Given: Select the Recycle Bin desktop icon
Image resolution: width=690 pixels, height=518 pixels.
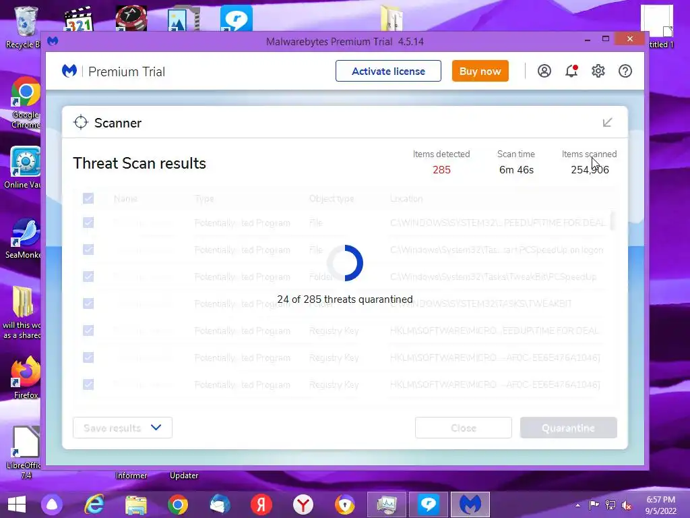Looking at the screenshot, I should pos(23,27).
